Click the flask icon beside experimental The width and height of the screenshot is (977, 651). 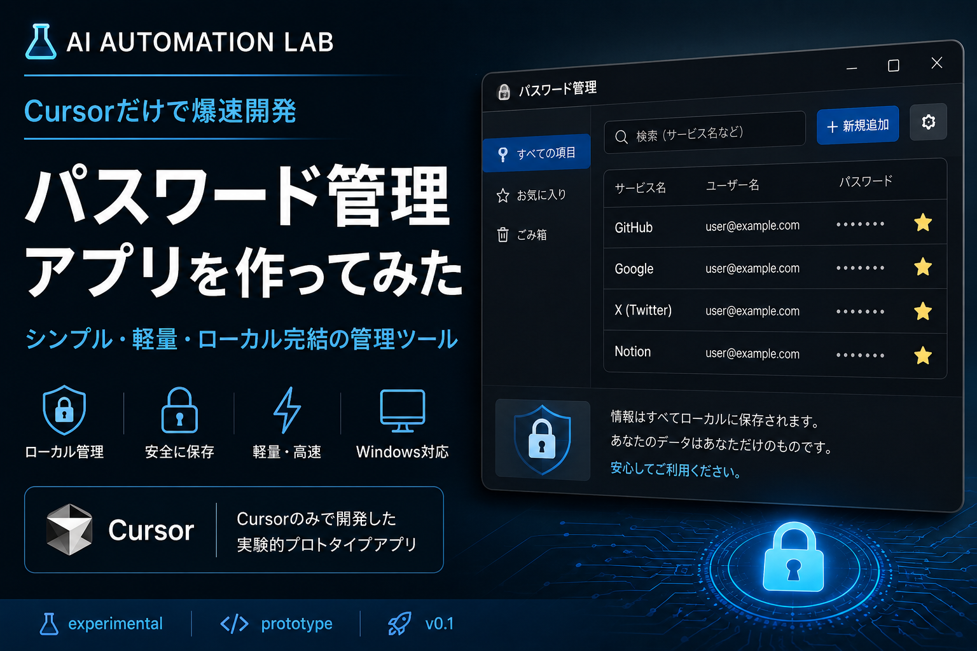pyautogui.click(x=49, y=624)
